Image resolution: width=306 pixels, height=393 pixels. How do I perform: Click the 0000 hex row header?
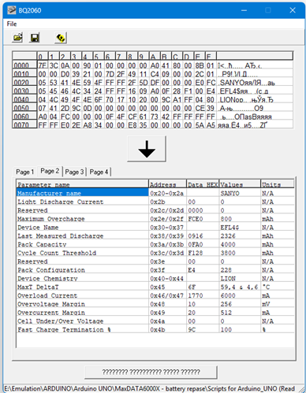click(x=24, y=65)
